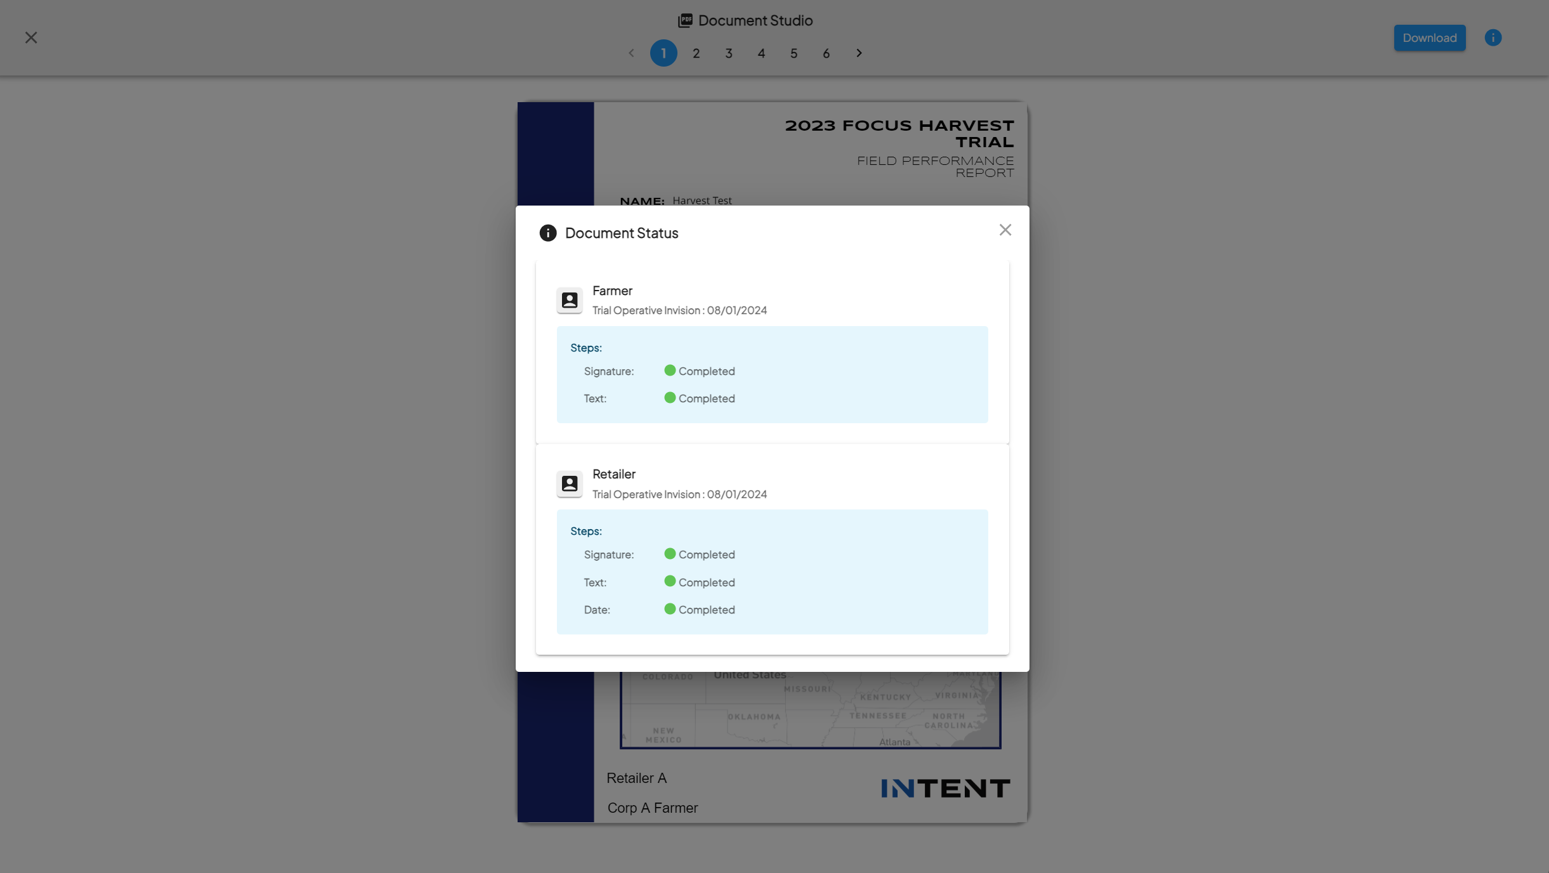Click the Retailer profile icon

(570, 483)
